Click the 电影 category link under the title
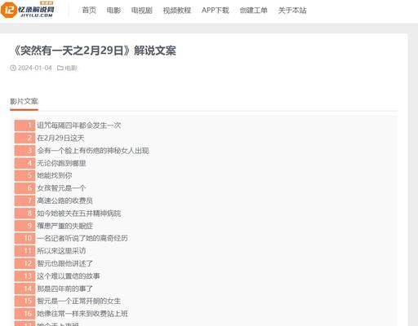The width and height of the screenshot is (418, 326). (x=71, y=68)
